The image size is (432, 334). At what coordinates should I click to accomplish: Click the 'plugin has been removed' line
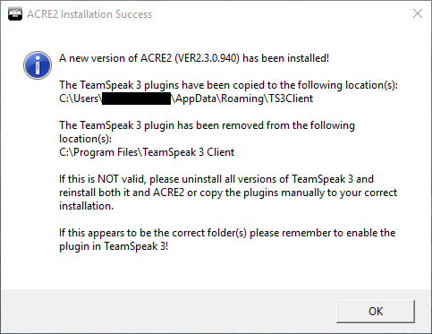pos(207,125)
